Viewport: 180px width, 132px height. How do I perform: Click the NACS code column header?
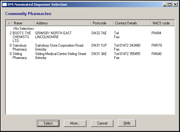pyautogui.click(x=161, y=23)
